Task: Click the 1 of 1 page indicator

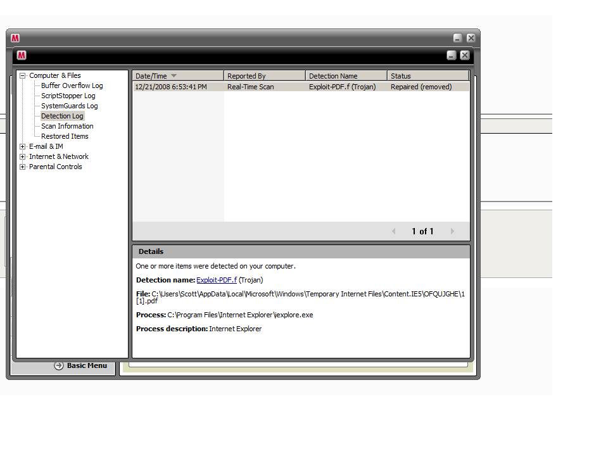Action: [x=422, y=231]
